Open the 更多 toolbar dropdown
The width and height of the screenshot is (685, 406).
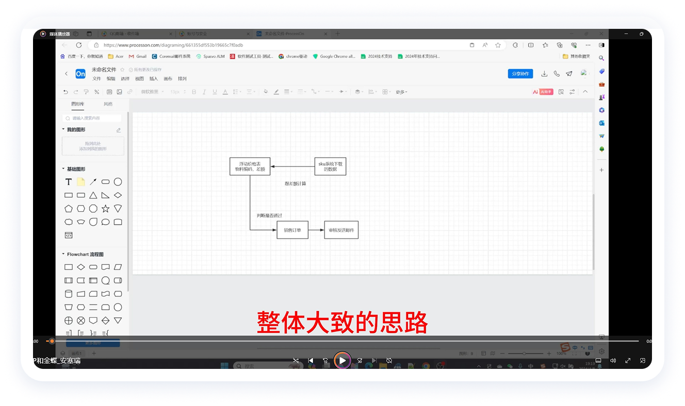coord(401,92)
